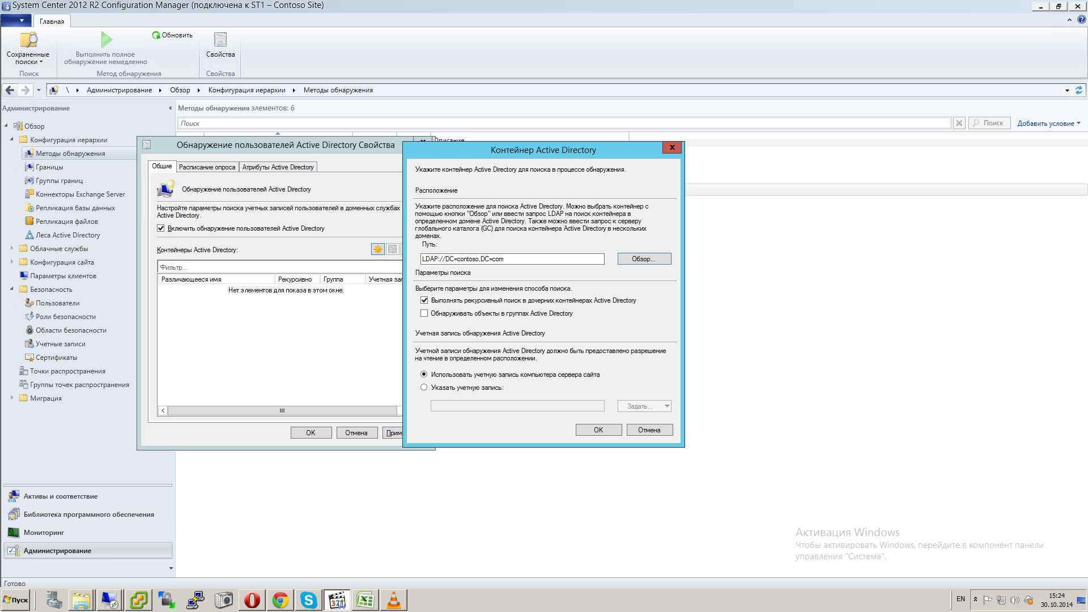Open the blue application menu button
This screenshot has height=612, width=1088.
pyautogui.click(x=16, y=21)
